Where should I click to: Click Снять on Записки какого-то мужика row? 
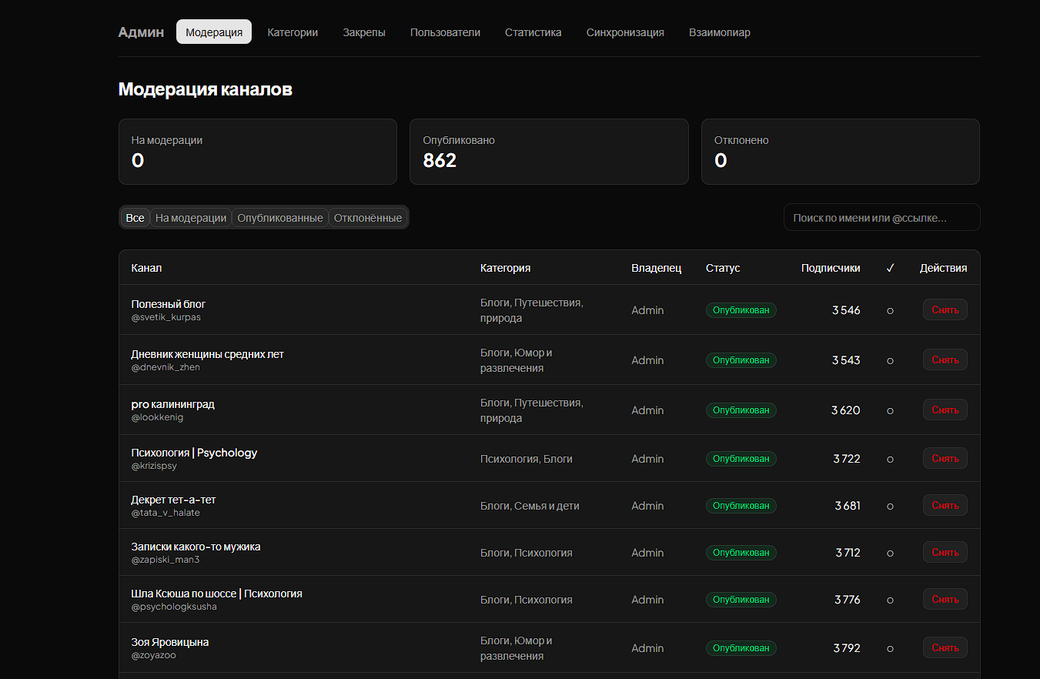(945, 553)
